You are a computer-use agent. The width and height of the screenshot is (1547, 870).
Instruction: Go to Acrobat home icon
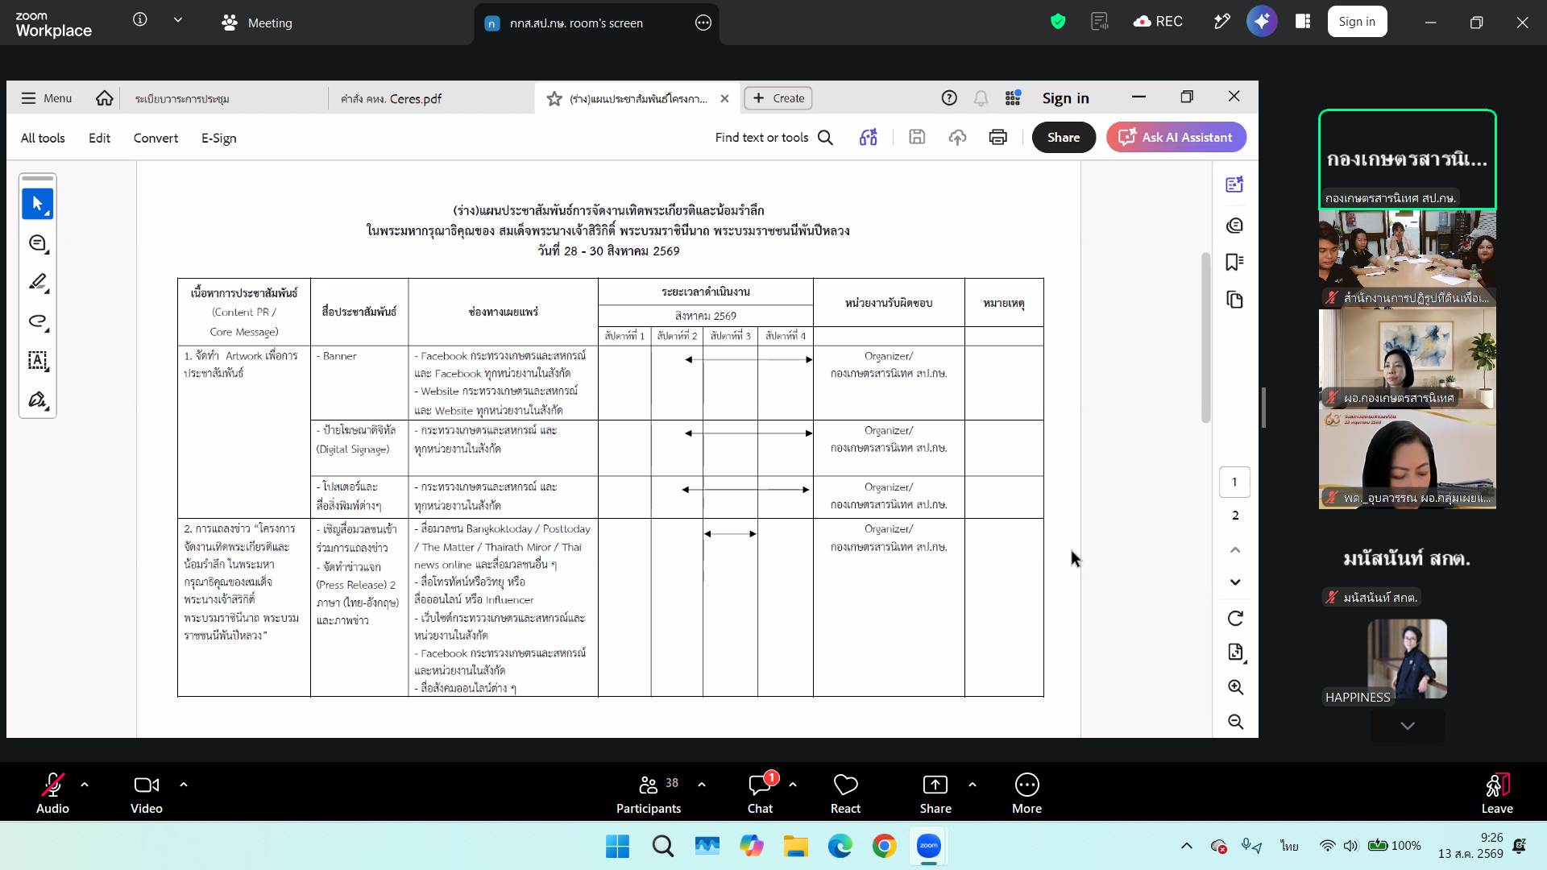pos(104,98)
